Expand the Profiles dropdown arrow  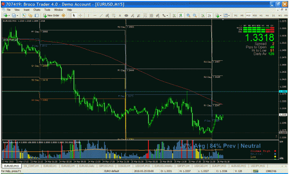pyautogui.click(x=17, y=16)
